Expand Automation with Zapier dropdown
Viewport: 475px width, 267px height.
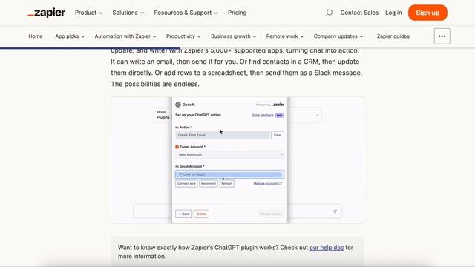125,36
